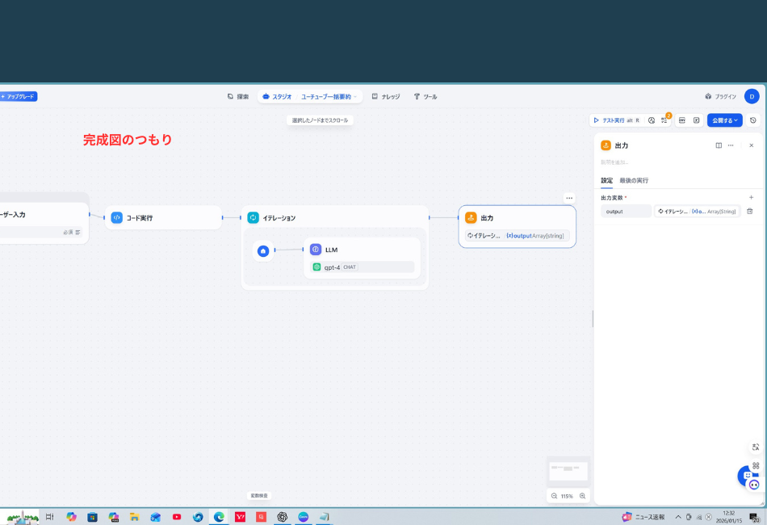767x525 pixels.
Task: Open the ENV environment variables icon
Action: pyautogui.click(x=681, y=120)
